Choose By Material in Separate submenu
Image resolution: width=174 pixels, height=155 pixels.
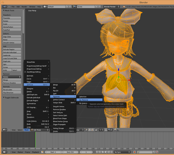click(89, 100)
